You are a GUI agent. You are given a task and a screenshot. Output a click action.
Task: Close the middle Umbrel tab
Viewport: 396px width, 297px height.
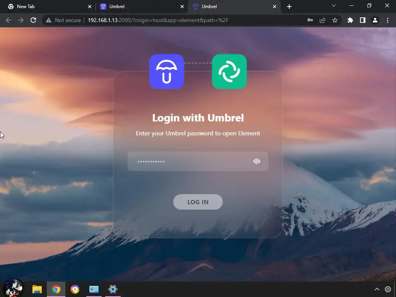(182, 7)
